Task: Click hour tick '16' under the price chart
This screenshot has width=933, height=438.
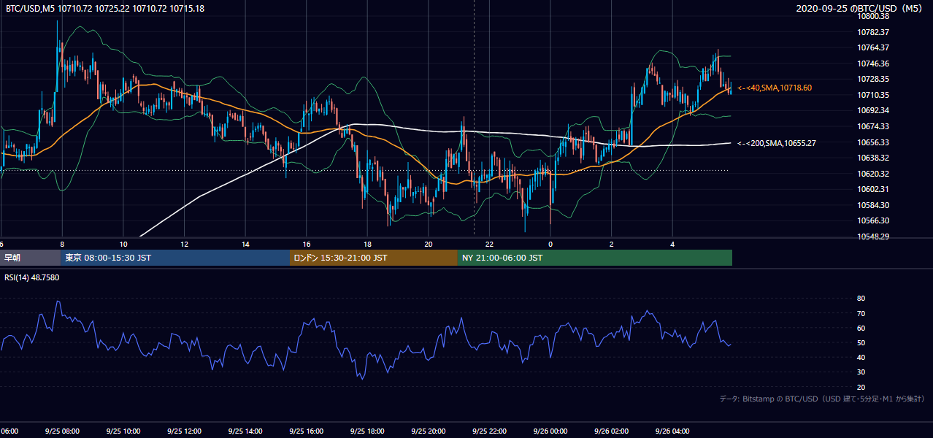Action: (x=306, y=244)
